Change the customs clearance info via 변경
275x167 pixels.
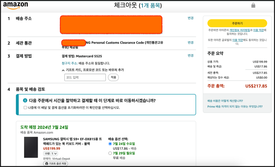191,42
